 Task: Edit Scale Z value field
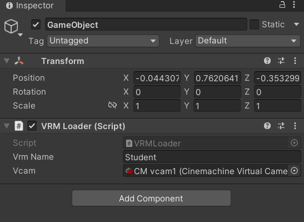pyautogui.click(x=277, y=106)
